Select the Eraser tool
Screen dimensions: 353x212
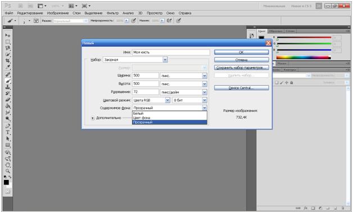tap(8, 100)
